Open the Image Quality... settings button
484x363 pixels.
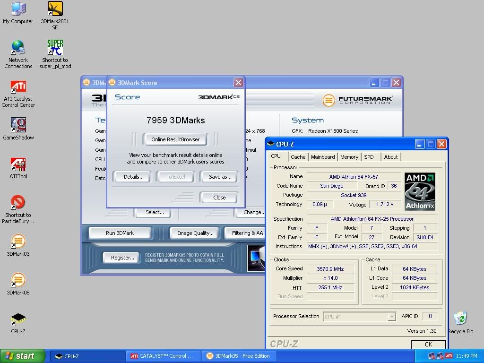click(x=195, y=233)
